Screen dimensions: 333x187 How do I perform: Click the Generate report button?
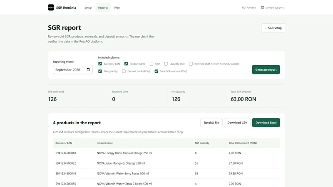pyautogui.click(x=266, y=69)
